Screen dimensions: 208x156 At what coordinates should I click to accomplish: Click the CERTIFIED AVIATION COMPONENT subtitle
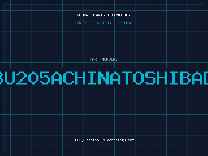coord(104,23)
